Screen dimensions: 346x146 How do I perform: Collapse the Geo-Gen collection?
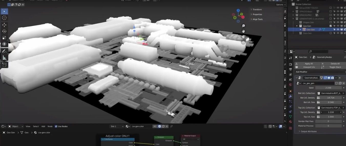tap(297, 26)
